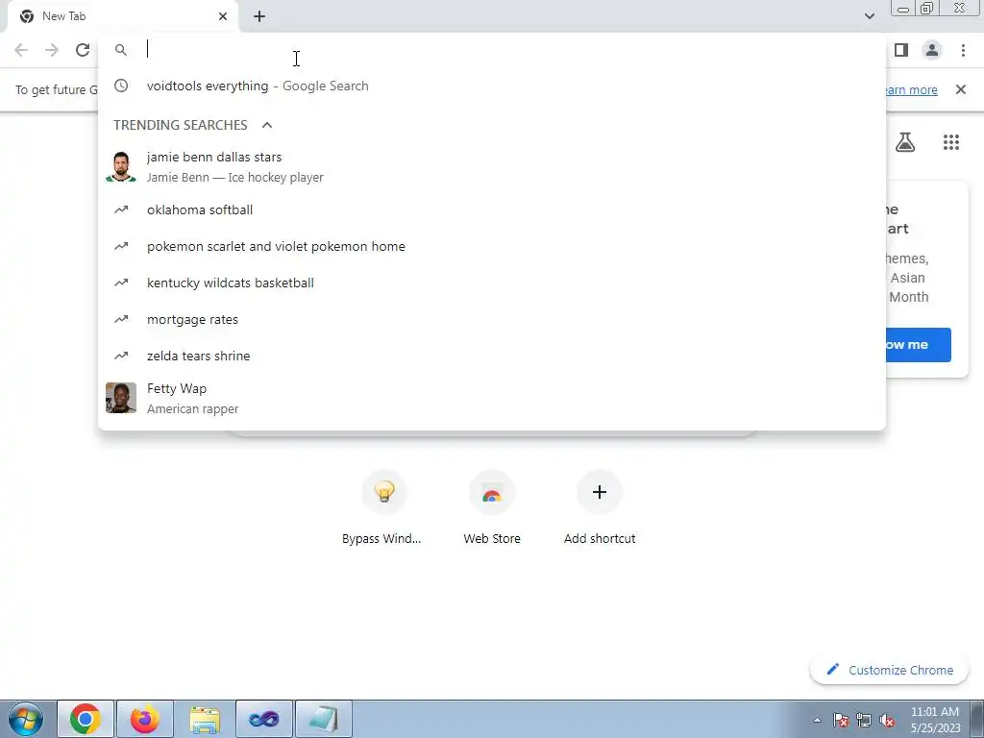The width and height of the screenshot is (984, 738).
Task: Click the clock icon beside voidtools everything
Action: click(x=121, y=86)
